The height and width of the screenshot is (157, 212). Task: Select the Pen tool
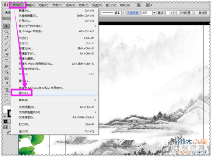click(x=6, y=38)
